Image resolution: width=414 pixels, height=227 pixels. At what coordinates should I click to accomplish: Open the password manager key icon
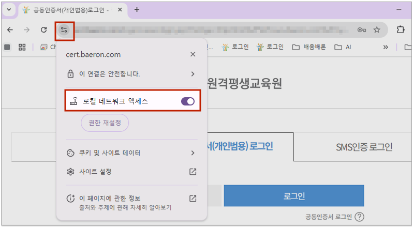point(362,30)
